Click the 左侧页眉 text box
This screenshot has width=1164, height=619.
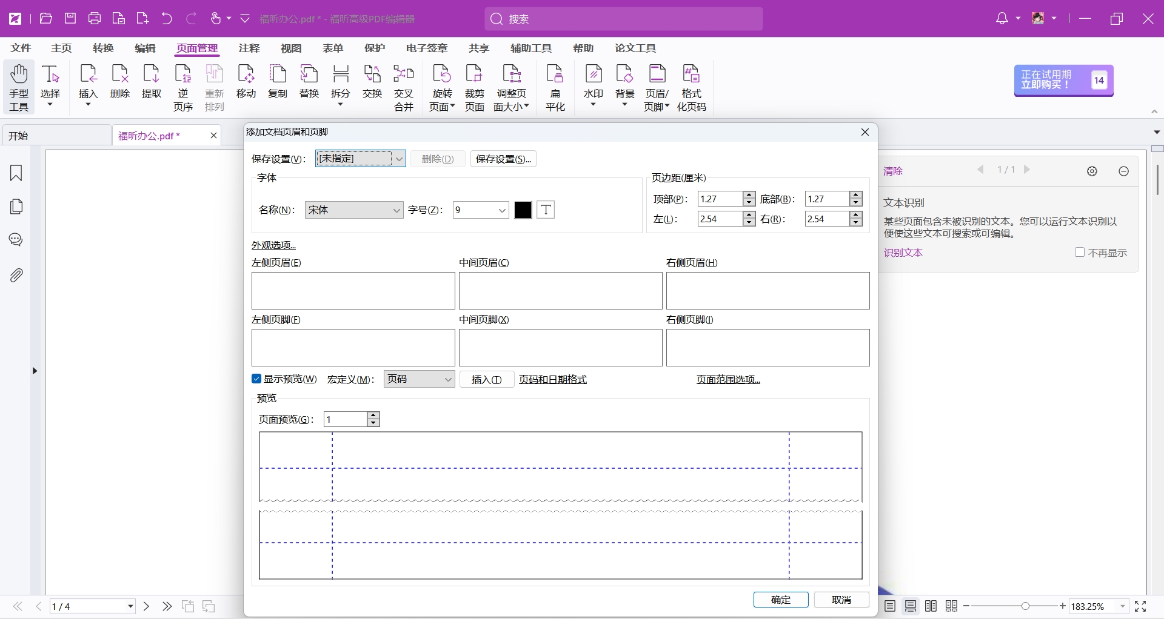353,291
